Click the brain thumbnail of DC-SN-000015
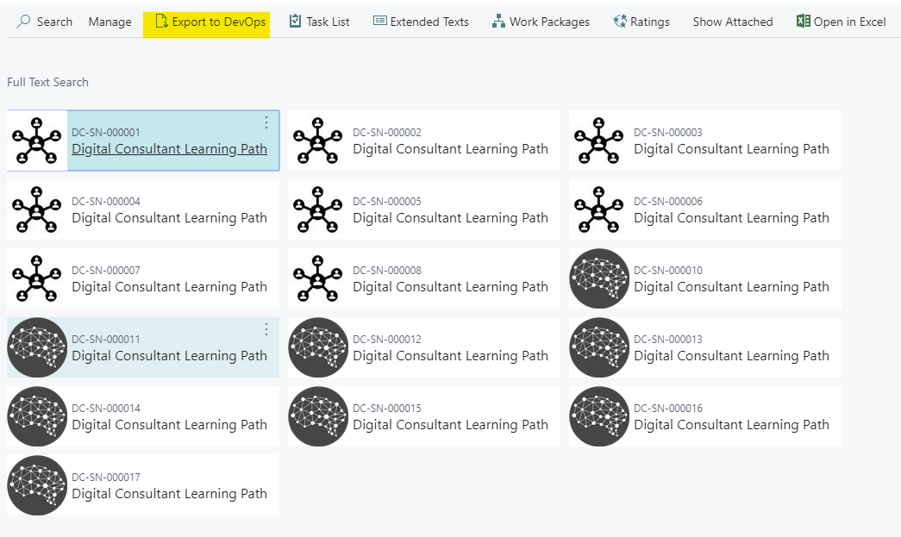The width and height of the screenshot is (901, 537). [318, 416]
